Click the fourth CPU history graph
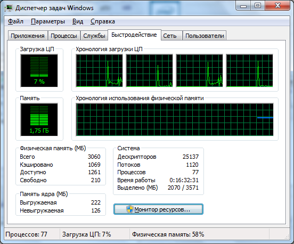Screen dimensions: 294x244 coord(249,71)
